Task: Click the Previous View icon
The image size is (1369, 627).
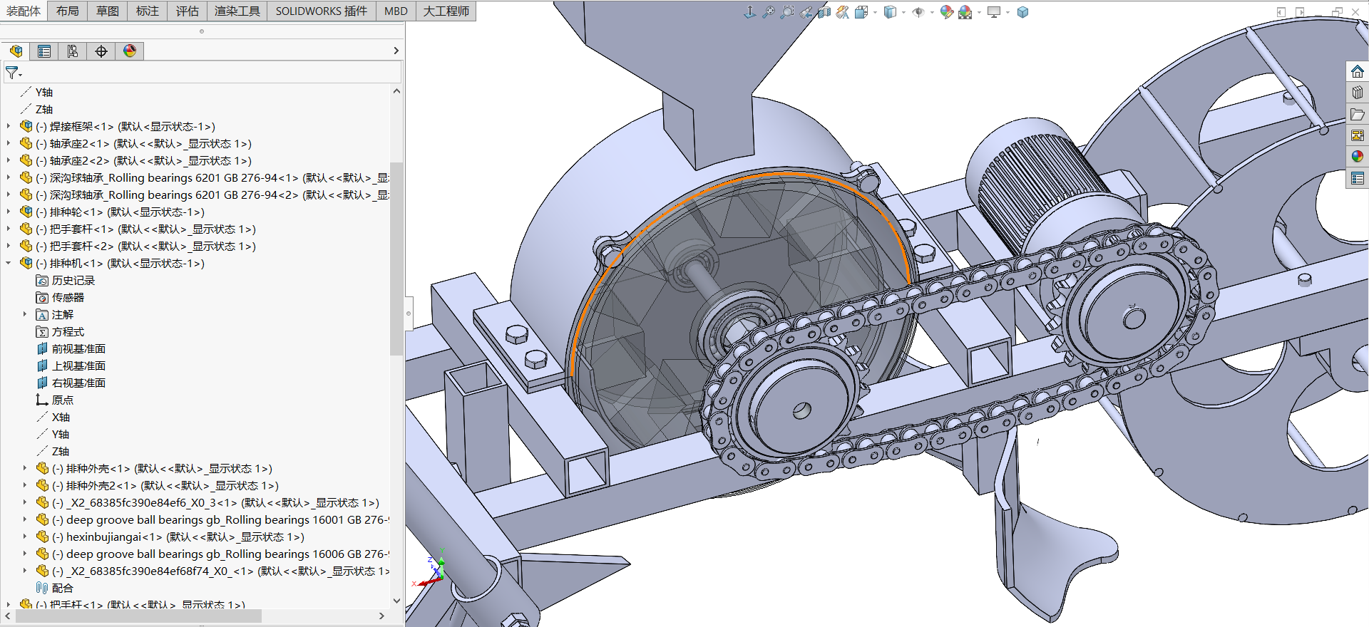Action: click(806, 12)
